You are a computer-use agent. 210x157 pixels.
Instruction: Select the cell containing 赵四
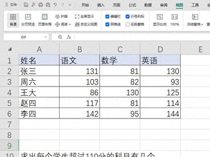coord(39,103)
